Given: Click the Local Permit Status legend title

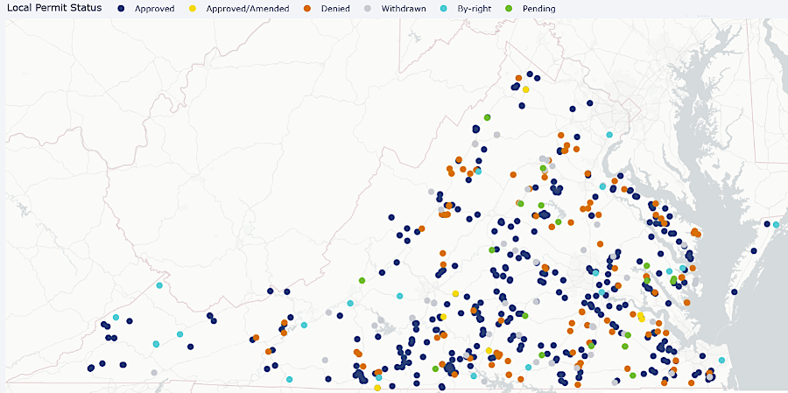Looking at the screenshot, I should [x=55, y=8].
